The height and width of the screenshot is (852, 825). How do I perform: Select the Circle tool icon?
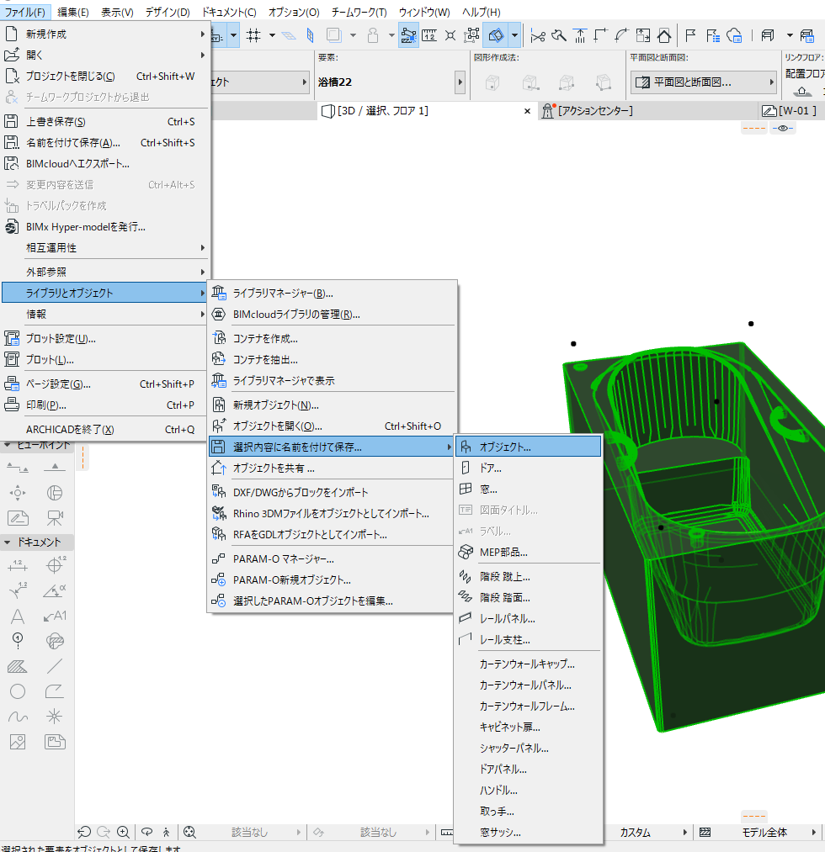(x=18, y=691)
